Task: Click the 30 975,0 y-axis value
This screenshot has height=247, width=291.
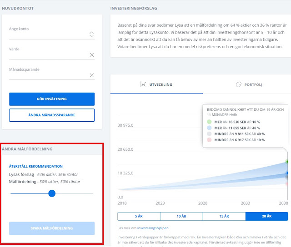Action: coord(125,125)
